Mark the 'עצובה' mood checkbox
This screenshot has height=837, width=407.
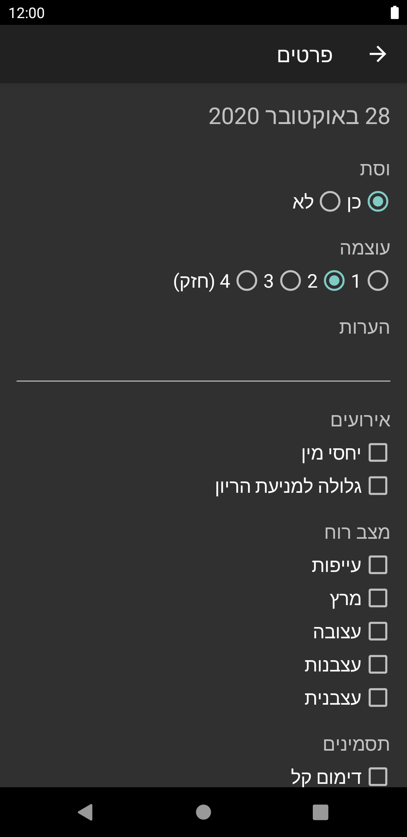click(x=378, y=631)
